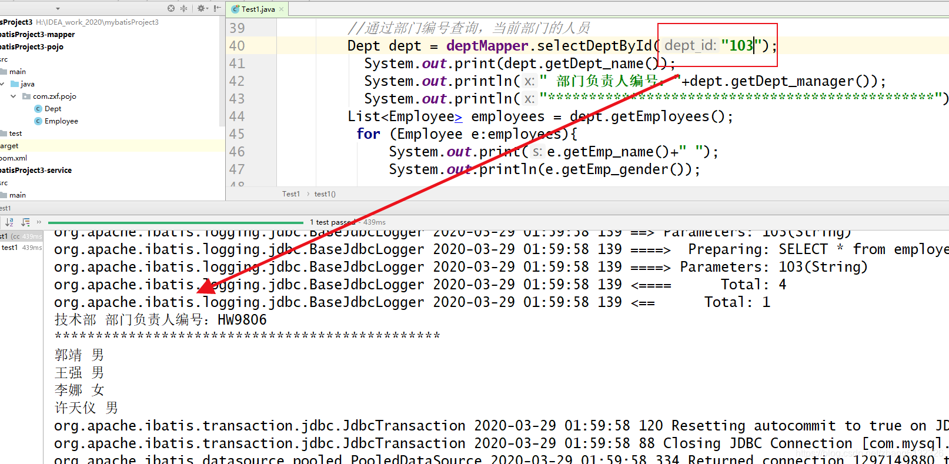The width and height of the screenshot is (949, 464).
Task: Click the Employee class icon
Action: pos(38,121)
